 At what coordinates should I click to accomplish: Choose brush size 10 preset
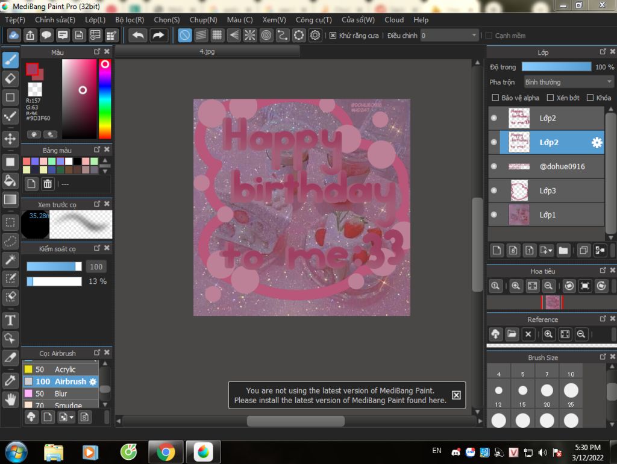click(571, 386)
